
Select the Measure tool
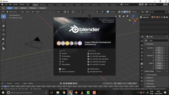point(3,48)
